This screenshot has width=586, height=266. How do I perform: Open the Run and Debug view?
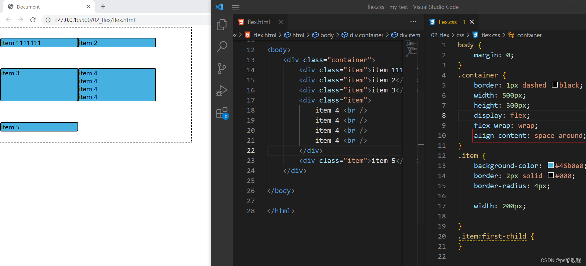(222, 91)
